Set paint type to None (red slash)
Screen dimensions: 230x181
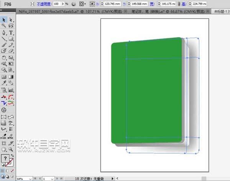[12, 171]
